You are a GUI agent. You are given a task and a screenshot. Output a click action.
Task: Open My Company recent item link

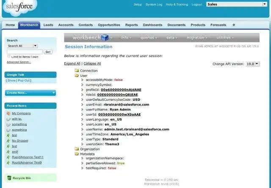point(21,113)
